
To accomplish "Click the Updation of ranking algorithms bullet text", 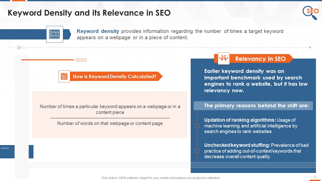I will (251, 126).
